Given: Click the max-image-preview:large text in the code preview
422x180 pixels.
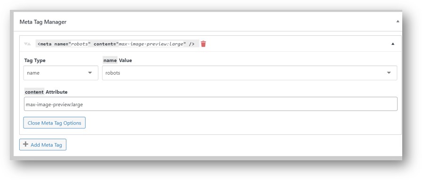Looking at the screenshot, I should point(151,44).
